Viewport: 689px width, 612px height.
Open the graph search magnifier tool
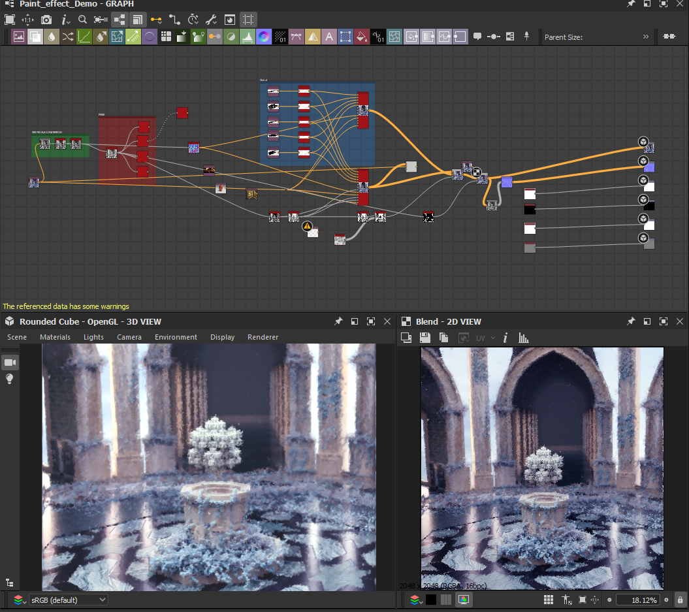pyautogui.click(x=82, y=20)
